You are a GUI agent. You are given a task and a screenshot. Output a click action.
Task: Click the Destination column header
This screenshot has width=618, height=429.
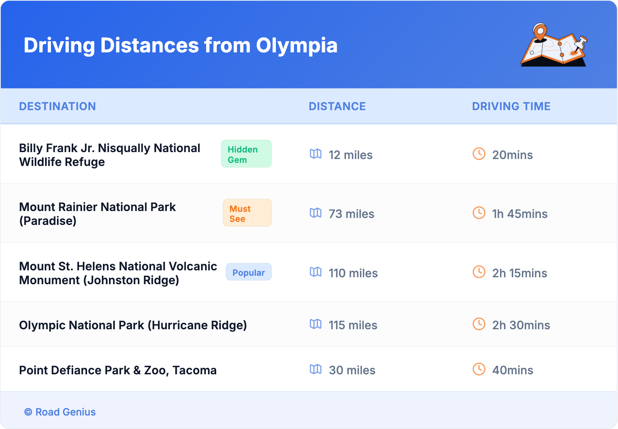(x=57, y=106)
